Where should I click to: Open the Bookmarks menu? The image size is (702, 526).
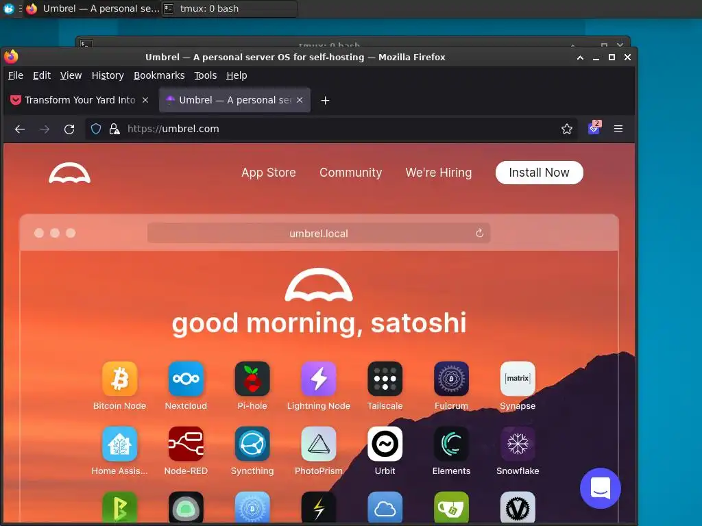(x=159, y=75)
